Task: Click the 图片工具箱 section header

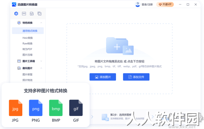Action: click(x=29, y=61)
